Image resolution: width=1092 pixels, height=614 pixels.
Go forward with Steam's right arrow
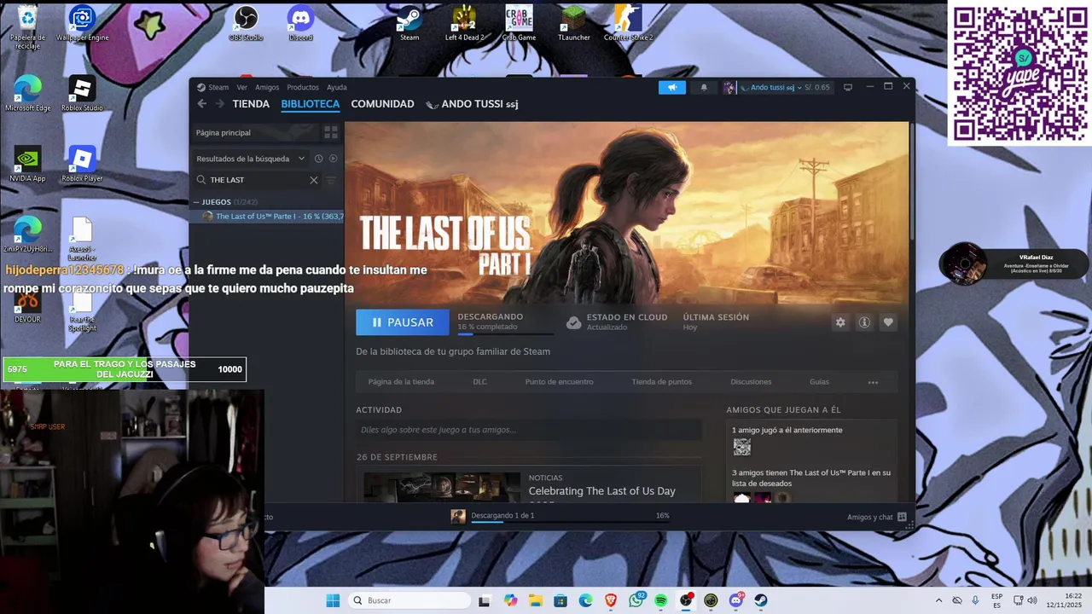tap(219, 104)
